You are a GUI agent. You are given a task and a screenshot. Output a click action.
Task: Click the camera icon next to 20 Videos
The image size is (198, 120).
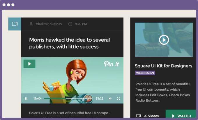click(138, 116)
